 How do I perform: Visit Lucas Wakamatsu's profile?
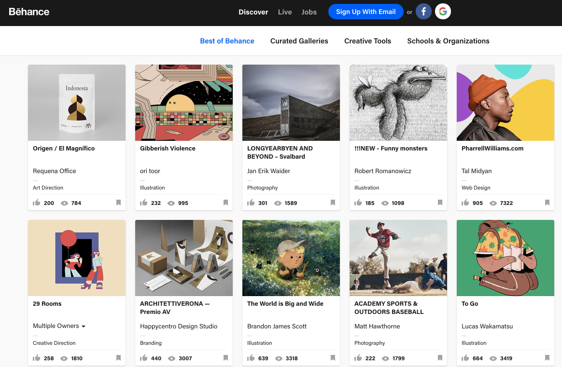point(487,326)
